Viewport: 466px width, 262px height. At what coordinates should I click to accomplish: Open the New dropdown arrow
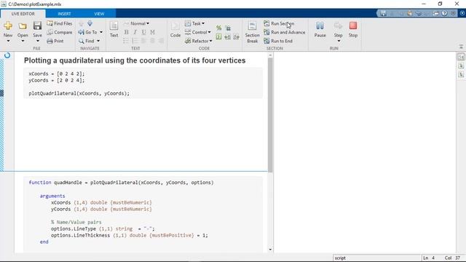coord(8,41)
